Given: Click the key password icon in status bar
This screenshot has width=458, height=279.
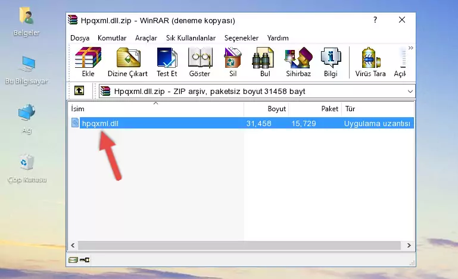Looking at the screenshot, I should [85, 259].
